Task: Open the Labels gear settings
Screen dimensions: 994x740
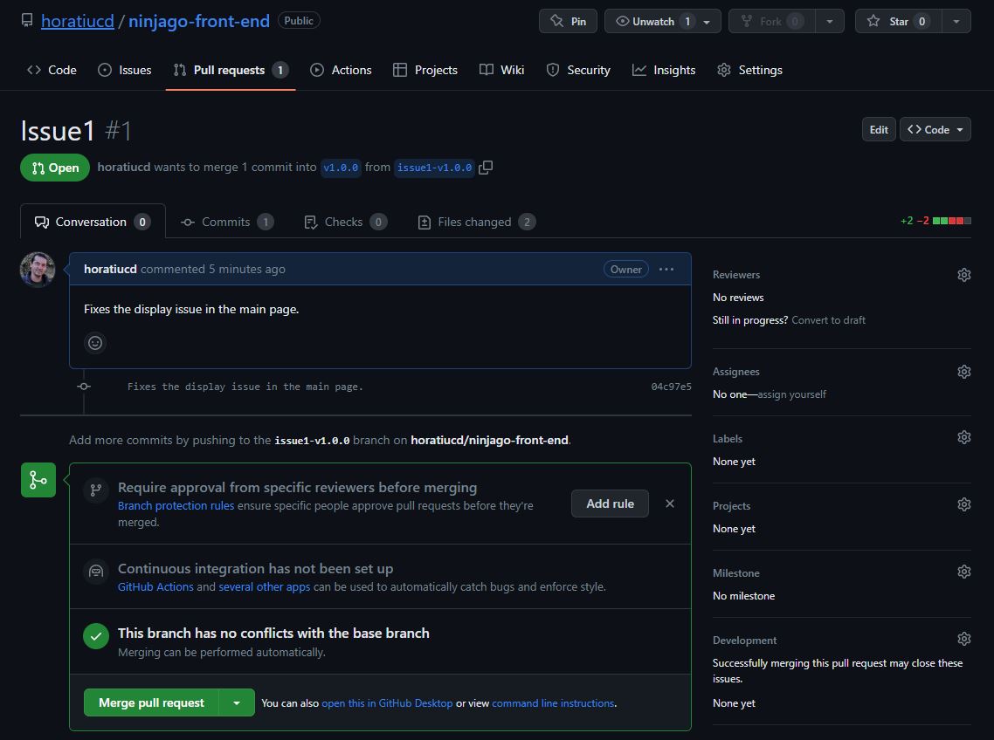Action: point(963,438)
